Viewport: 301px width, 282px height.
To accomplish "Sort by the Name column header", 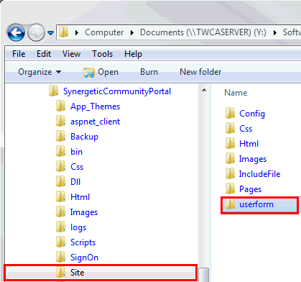I will [x=236, y=93].
